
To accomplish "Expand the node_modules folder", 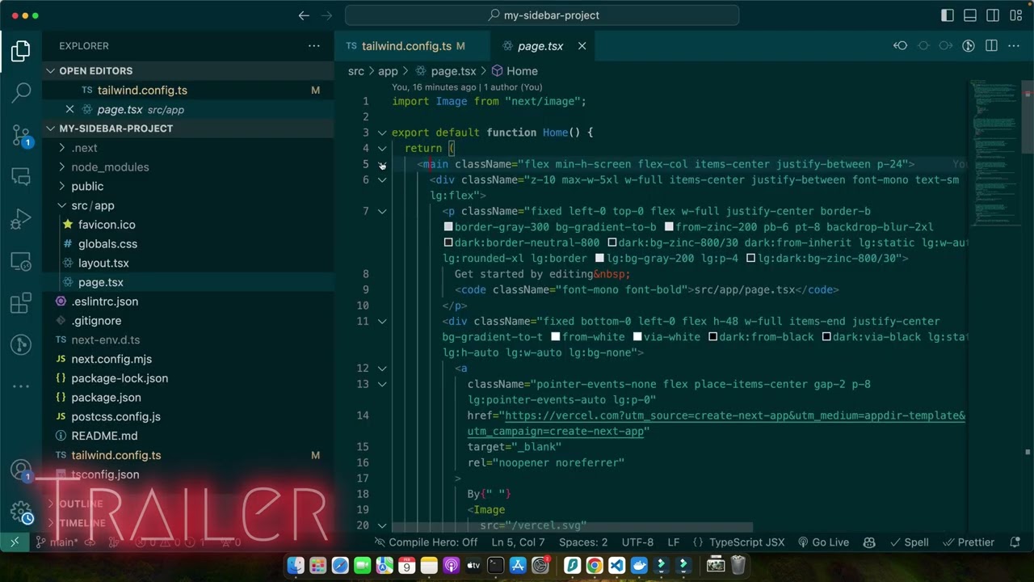I will tap(110, 167).
